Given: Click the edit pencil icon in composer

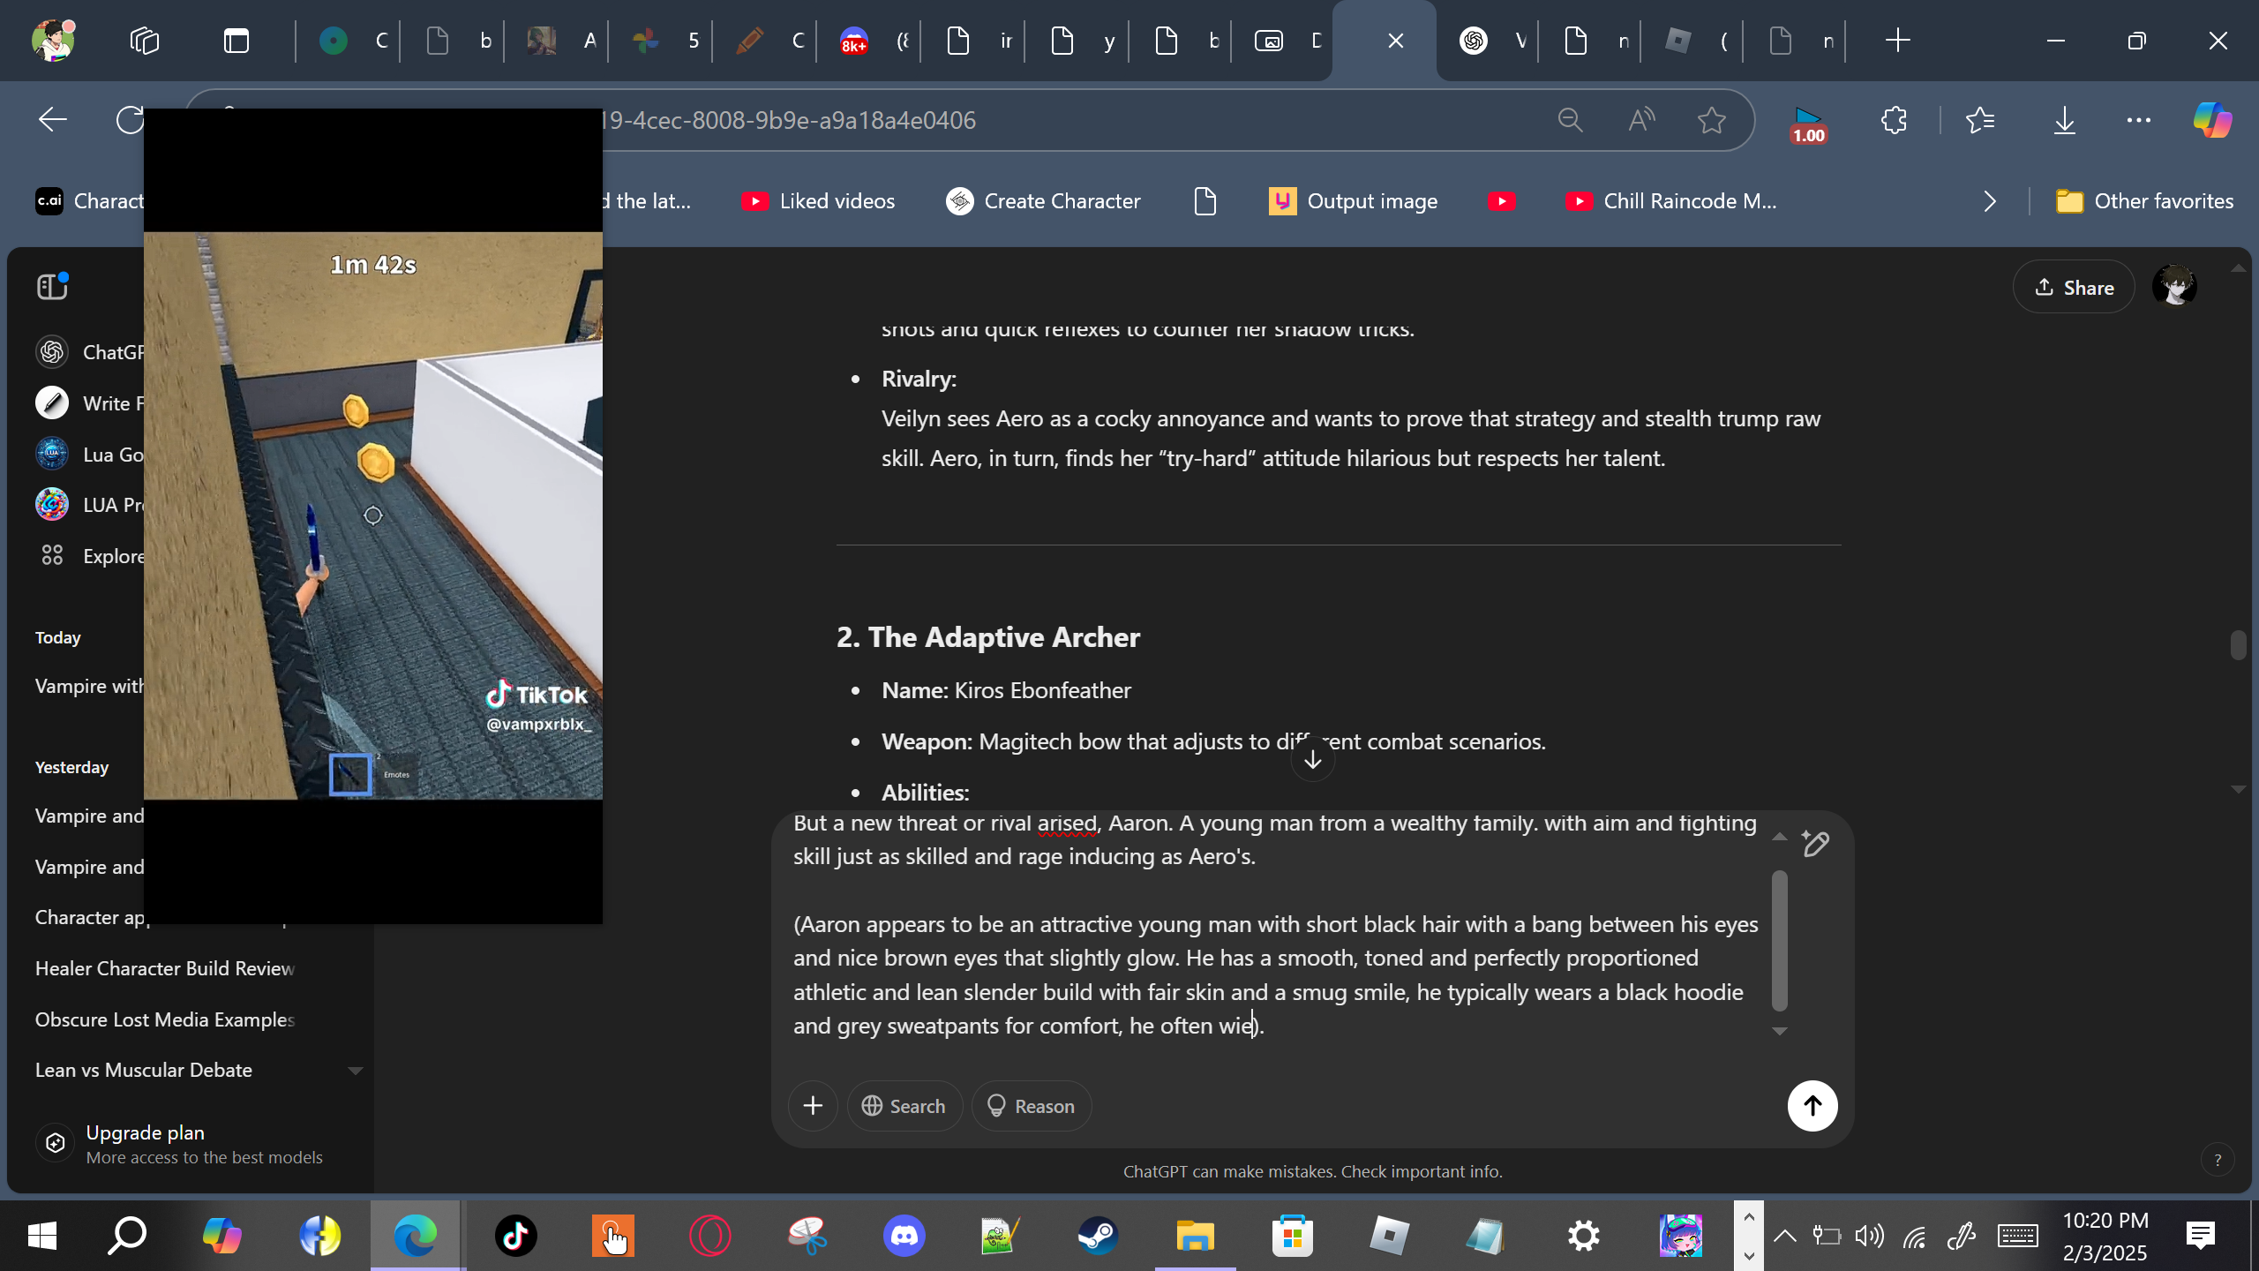Looking at the screenshot, I should pyautogui.click(x=1815, y=844).
